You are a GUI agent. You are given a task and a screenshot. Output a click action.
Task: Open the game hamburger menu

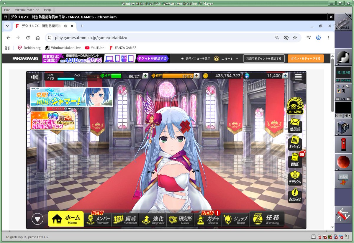298,77
